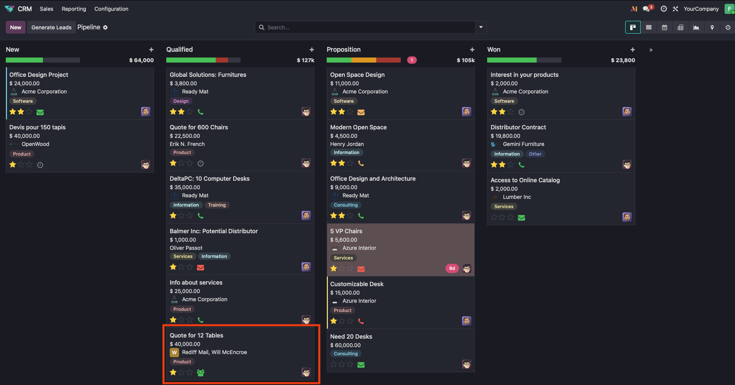
Task: Click the Proposition column progress bar orange segment
Action: tap(363, 60)
